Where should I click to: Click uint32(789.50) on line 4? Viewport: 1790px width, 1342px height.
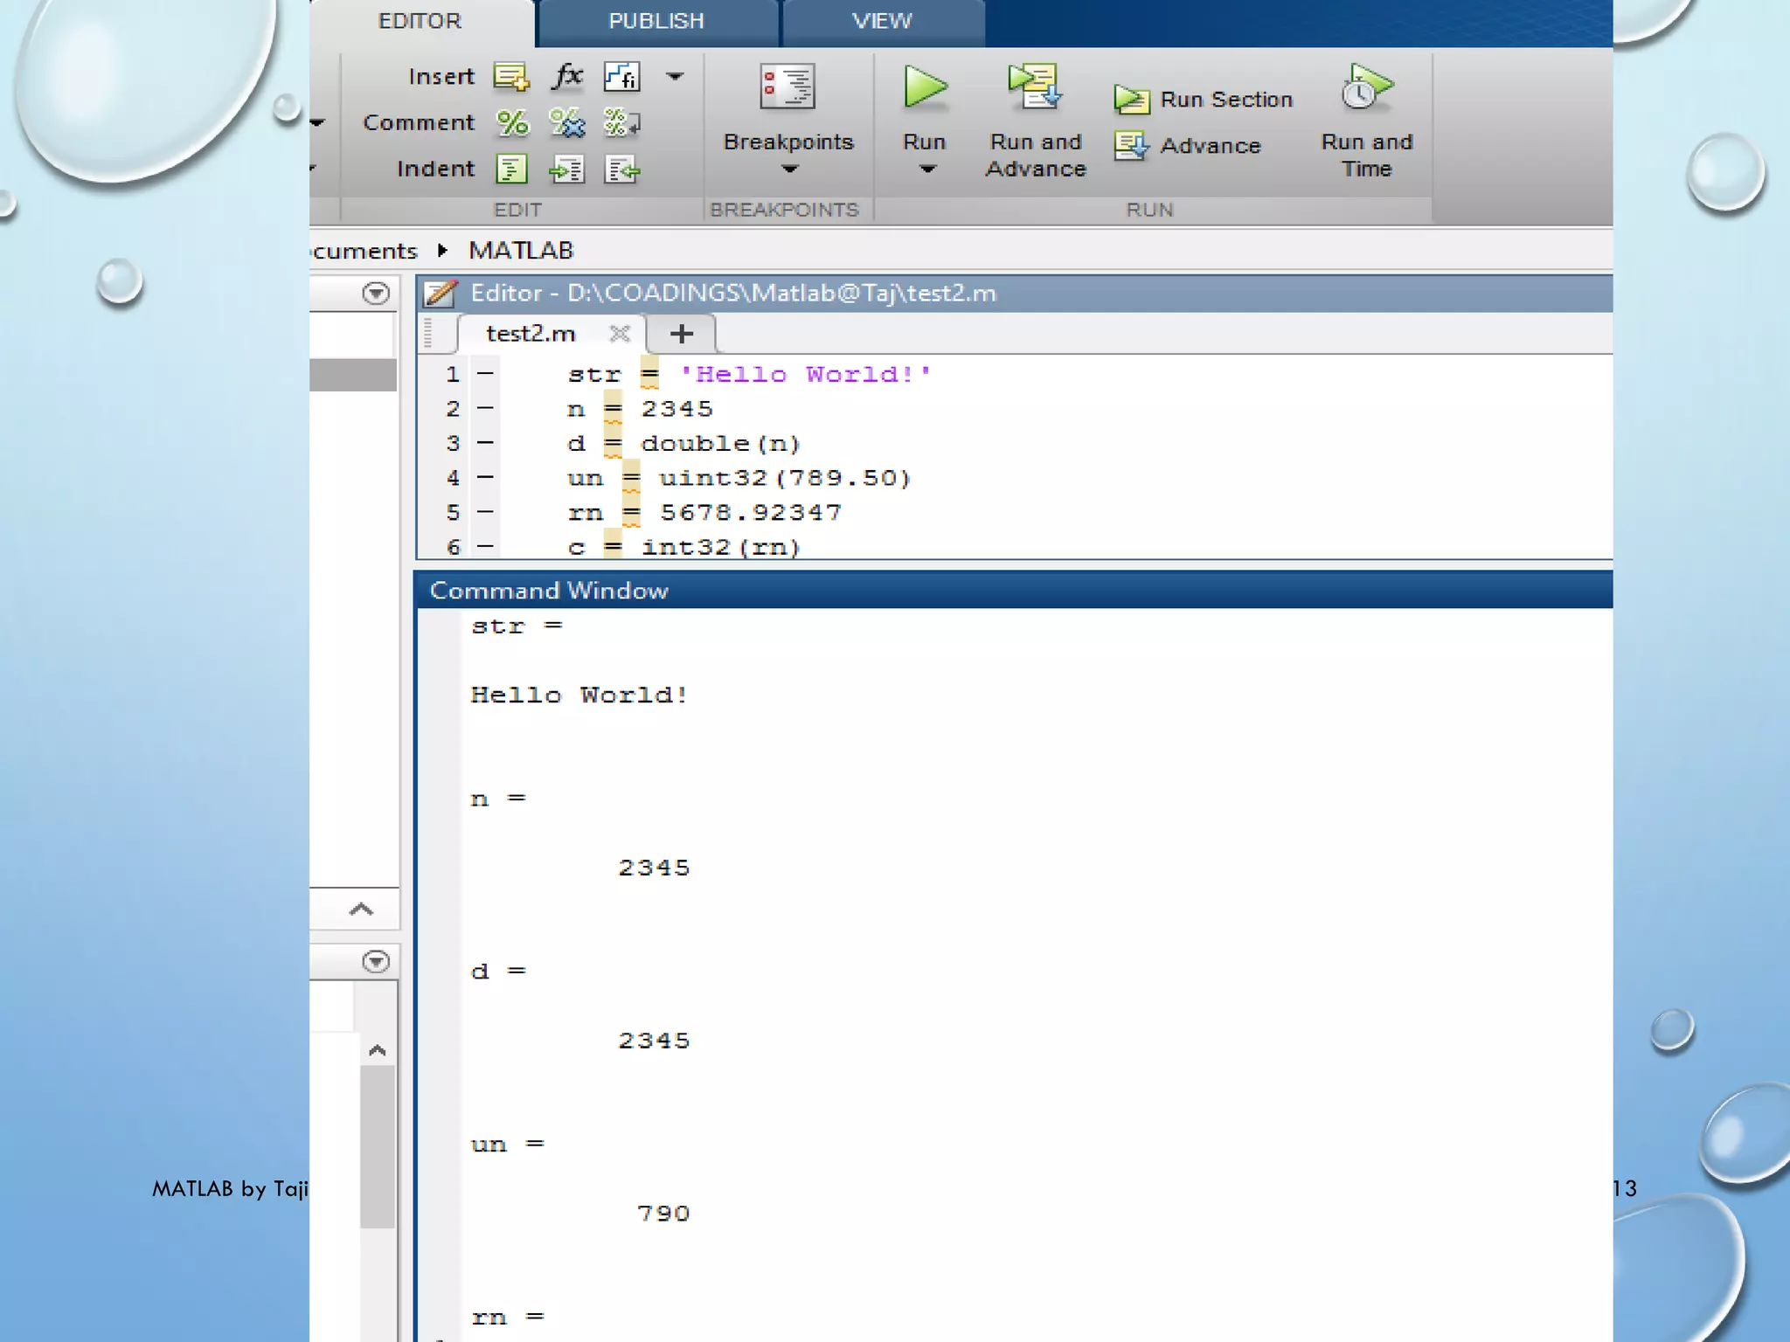coord(785,478)
